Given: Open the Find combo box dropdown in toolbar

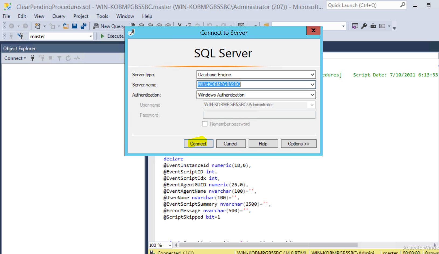Looking at the screenshot, I should pyautogui.click(x=343, y=26).
